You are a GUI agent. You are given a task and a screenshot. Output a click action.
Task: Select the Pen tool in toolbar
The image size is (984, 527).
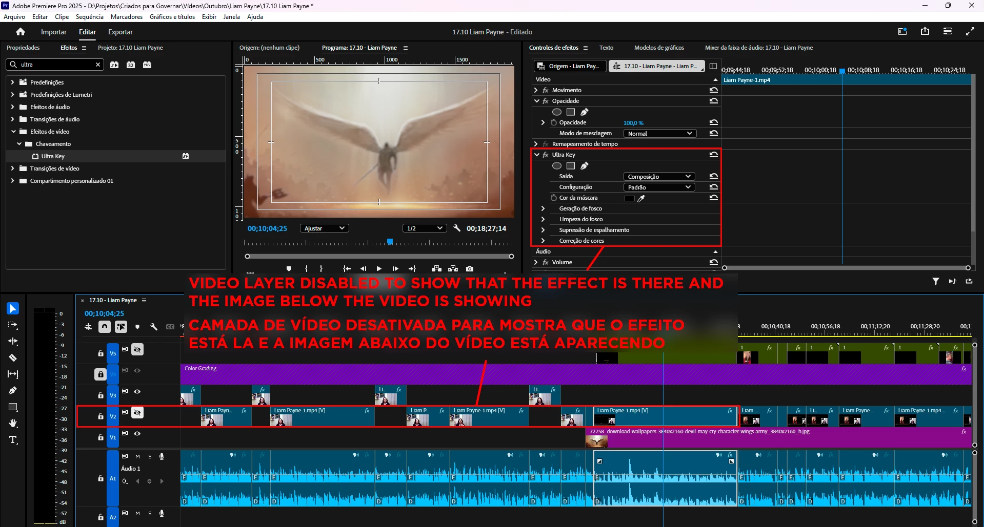coord(13,390)
